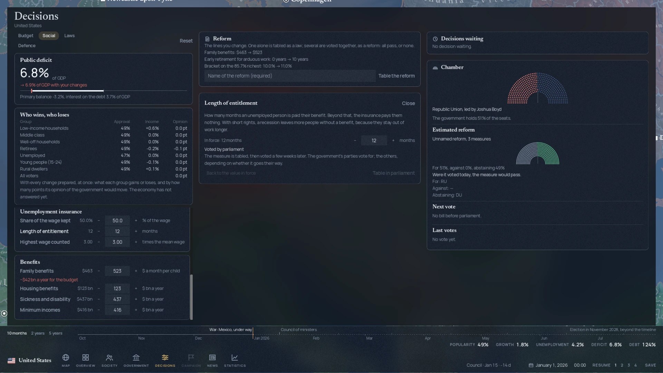The height and width of the screenshot is (373, 663).
Task: Decrease Minimum incomes amount
Action: 98,310
